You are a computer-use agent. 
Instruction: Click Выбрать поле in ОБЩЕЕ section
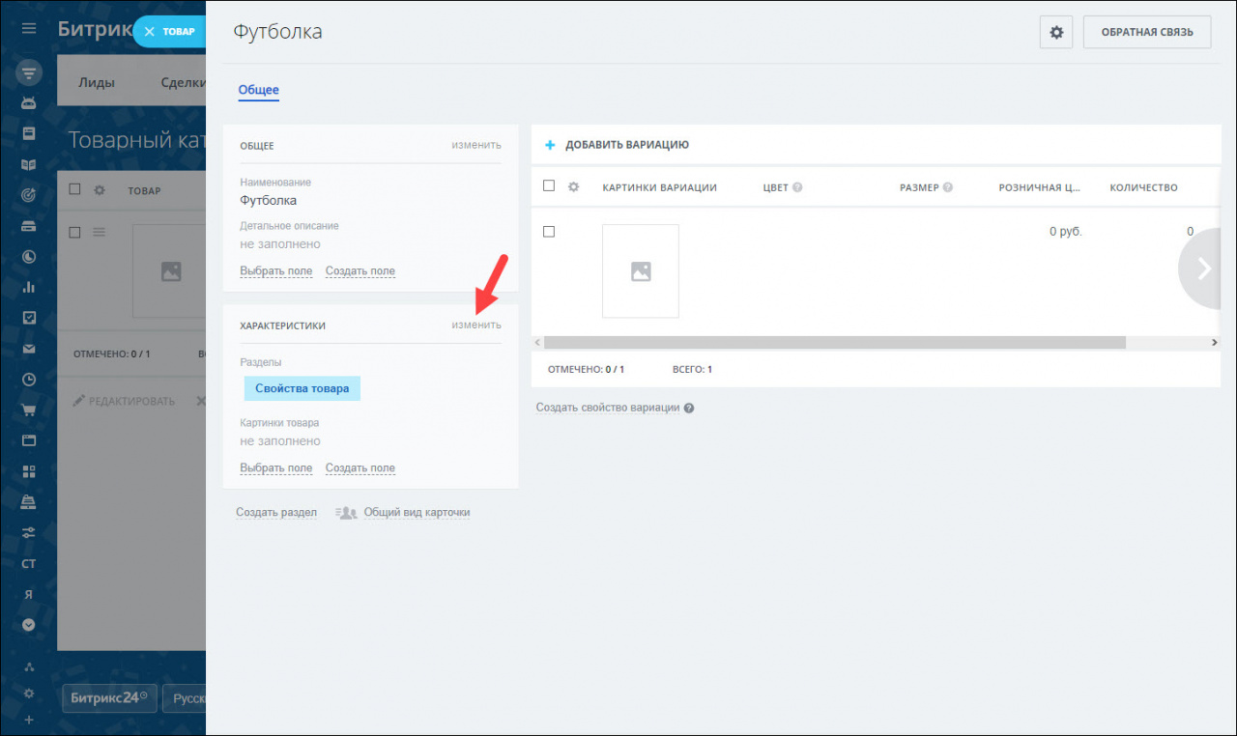coord(276,271)
